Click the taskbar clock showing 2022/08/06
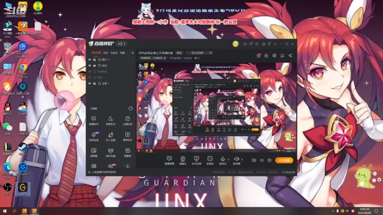This screenshot has width=383, height=215. (x=364, y=211)
